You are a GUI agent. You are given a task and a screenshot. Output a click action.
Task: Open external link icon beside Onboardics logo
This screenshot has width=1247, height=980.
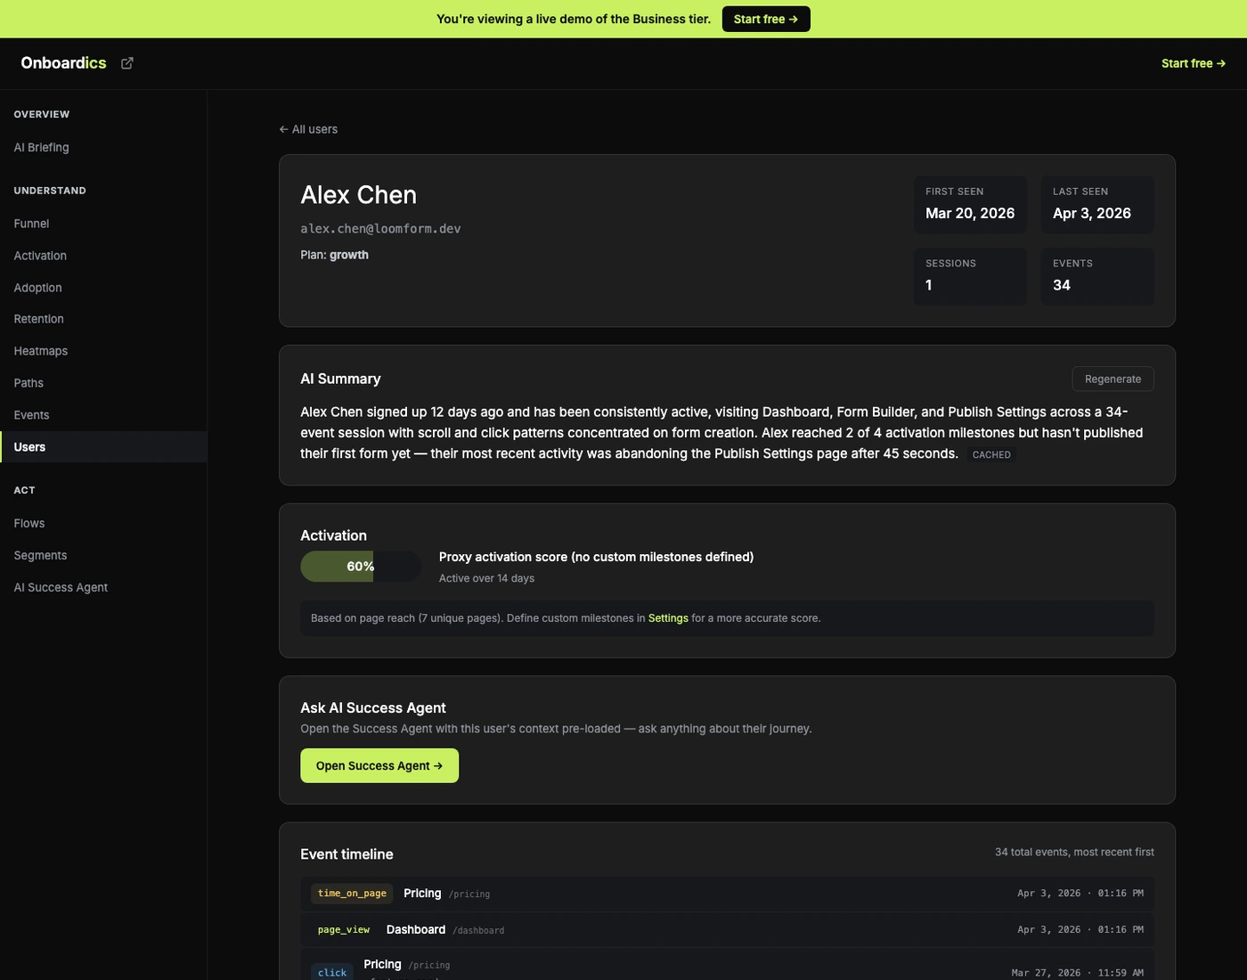[126, 62]
